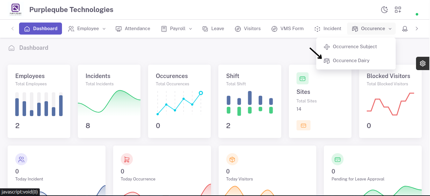The width and height of the screenshot is (430, 196).
Task: Toggle dark mode moon icon
Action: tap(385, 10)
